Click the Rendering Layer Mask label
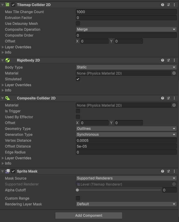Image resolution: width=179 pixels, height=222 pixels. tap(23, 204)
